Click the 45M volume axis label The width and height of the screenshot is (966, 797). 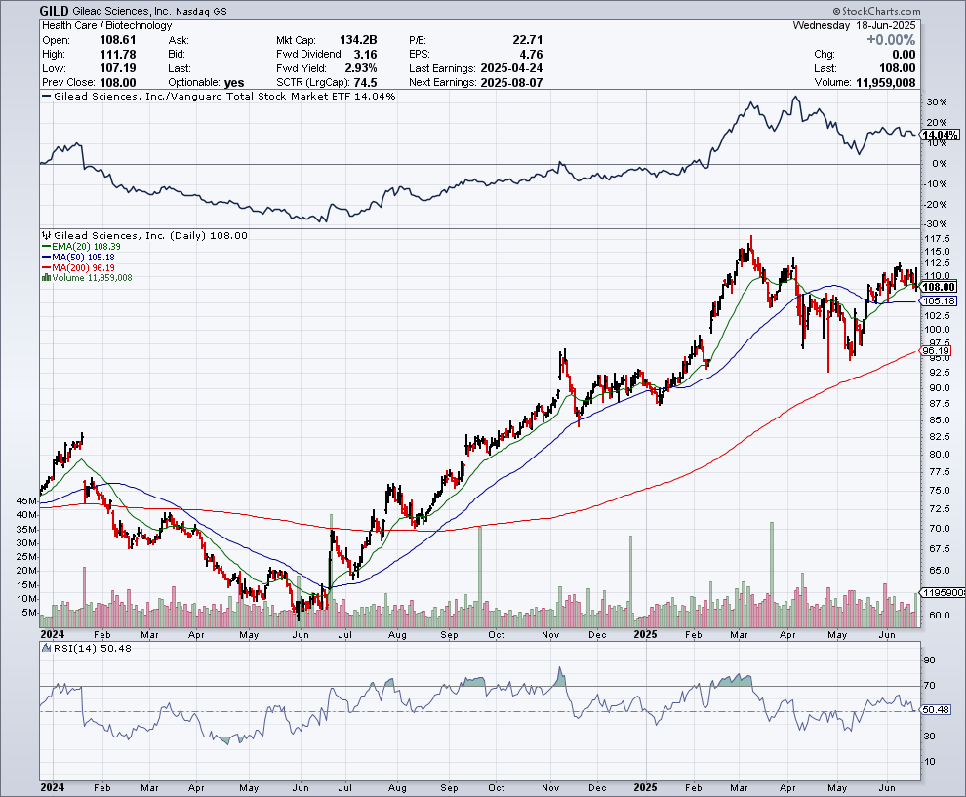(x=27, y=500)
